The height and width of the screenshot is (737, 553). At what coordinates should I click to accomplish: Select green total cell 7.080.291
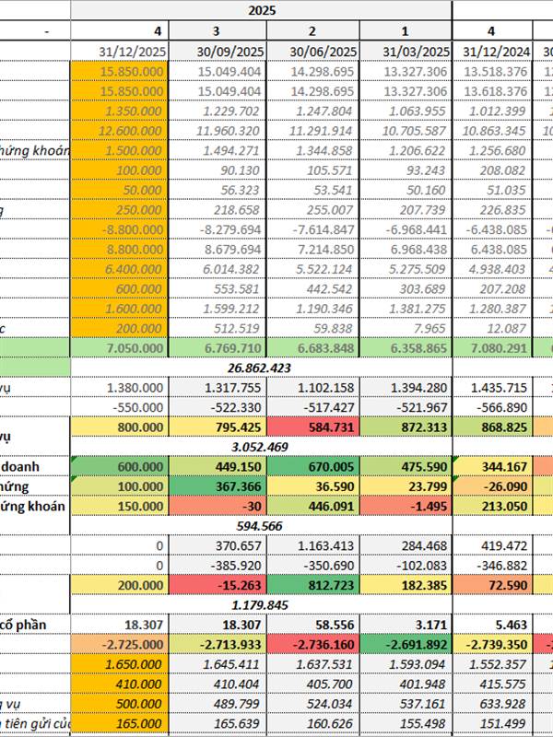[x=492, y=348]
